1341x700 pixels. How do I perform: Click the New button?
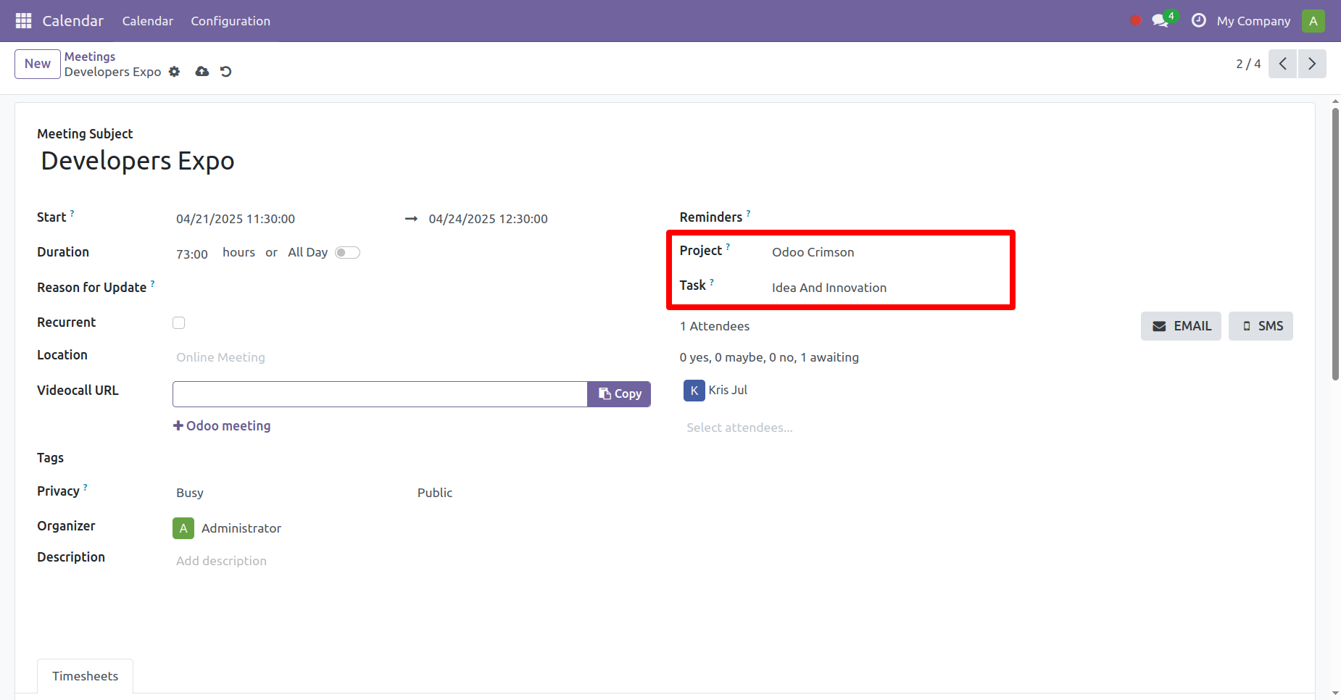tap(37, 64)
